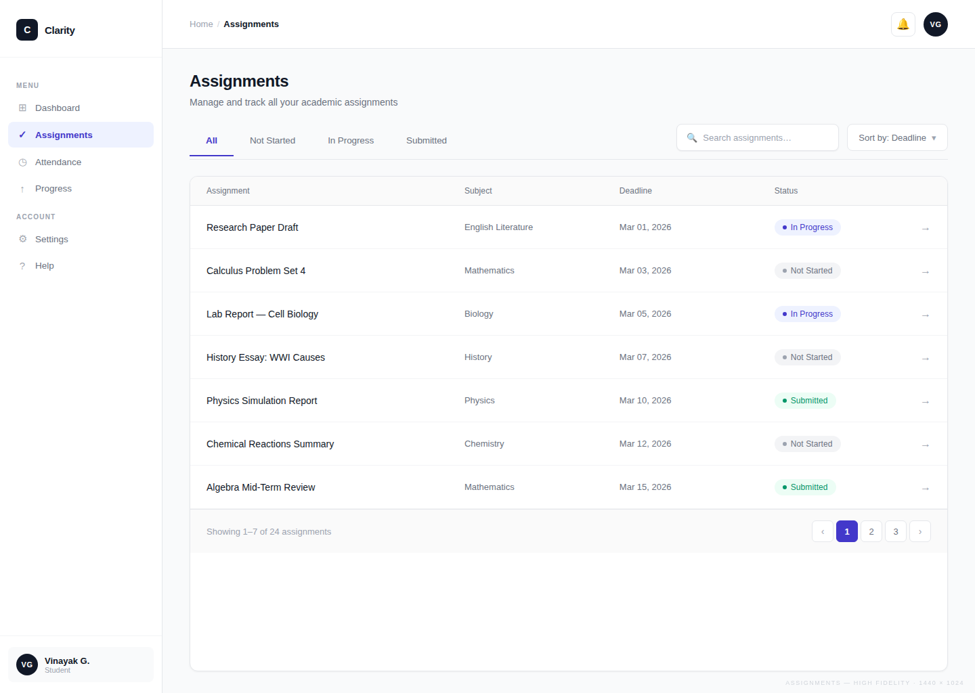Switch to the Submitted tab
Screen dimensions: 975x693
pyautogui.click(x=426, y=140)
